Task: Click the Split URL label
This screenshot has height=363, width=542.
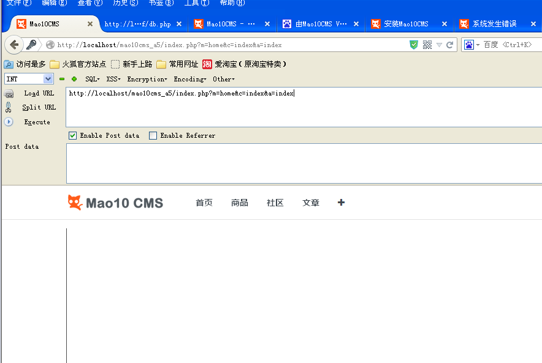Action: click(x=39, y=107)
